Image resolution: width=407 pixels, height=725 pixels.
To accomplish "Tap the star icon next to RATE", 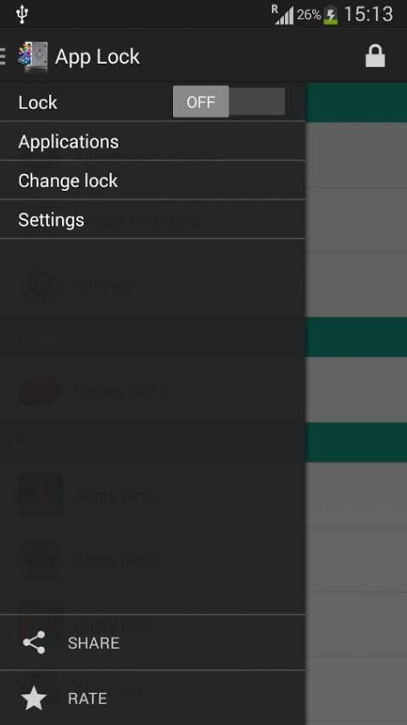I will click(34, 698).
